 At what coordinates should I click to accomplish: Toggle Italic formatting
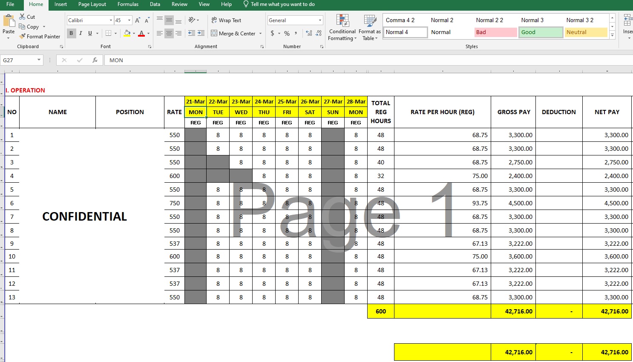point(81,33)
